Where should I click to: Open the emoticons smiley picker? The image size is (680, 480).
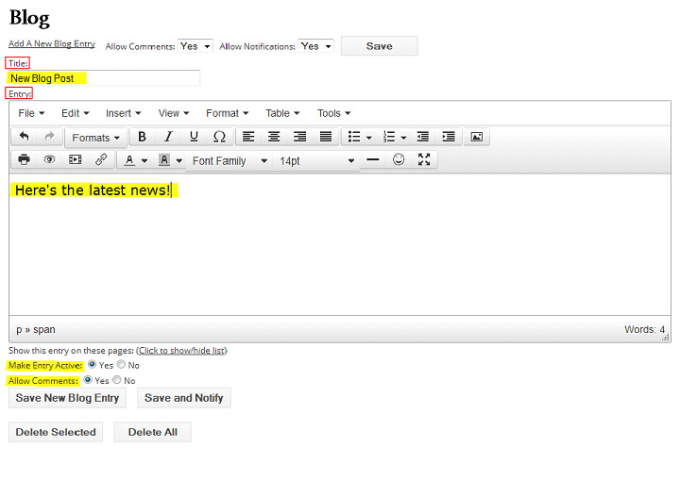click(x=399, y=160)
